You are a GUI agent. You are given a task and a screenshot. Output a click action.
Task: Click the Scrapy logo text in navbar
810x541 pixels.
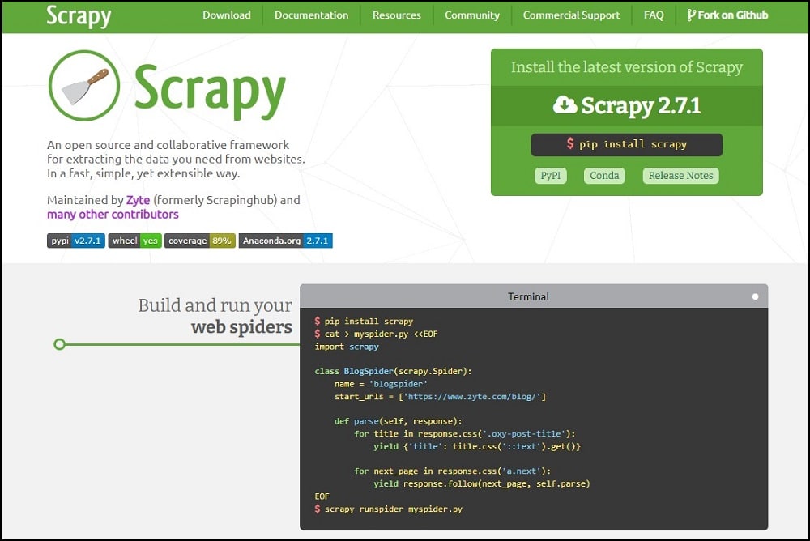click(79, 16)
